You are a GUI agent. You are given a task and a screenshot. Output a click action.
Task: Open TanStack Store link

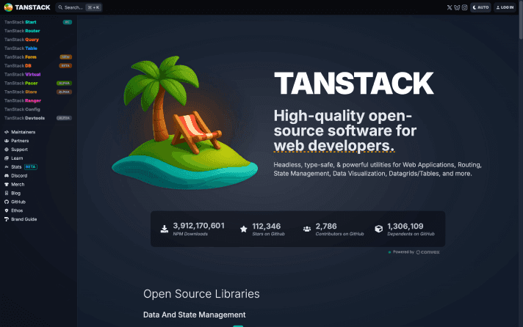point(21,92)
